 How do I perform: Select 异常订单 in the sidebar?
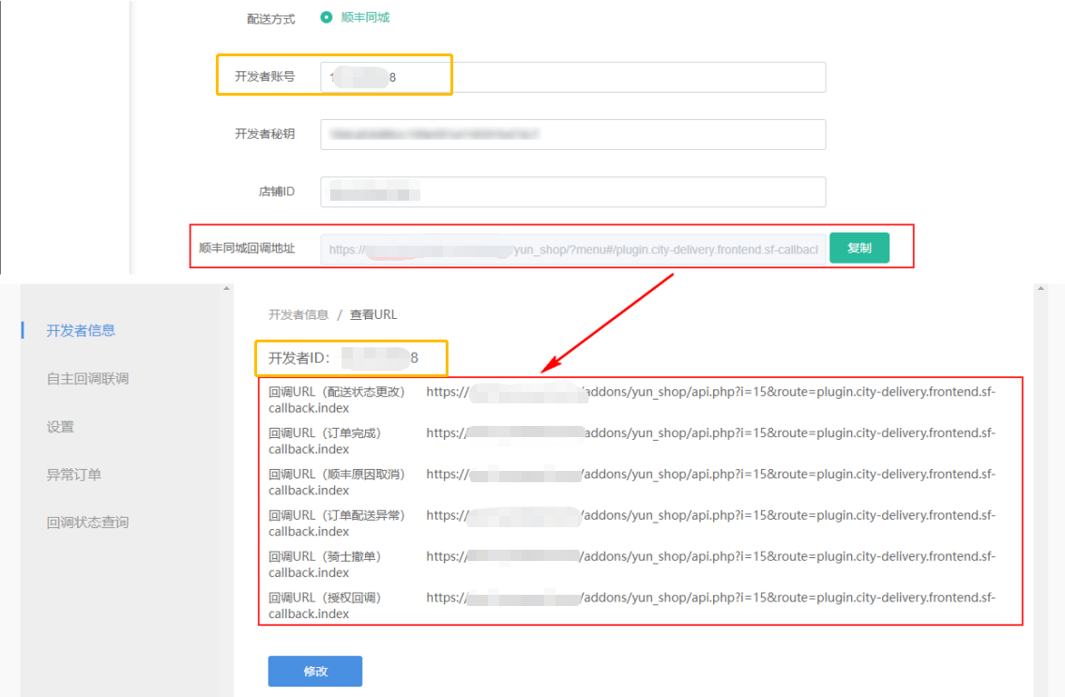tap(74, 475)
